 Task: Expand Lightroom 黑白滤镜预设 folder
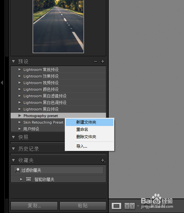19,96
